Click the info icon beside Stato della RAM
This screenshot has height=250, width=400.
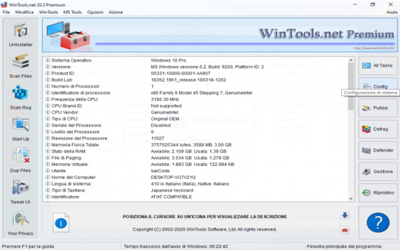(48, 151)
